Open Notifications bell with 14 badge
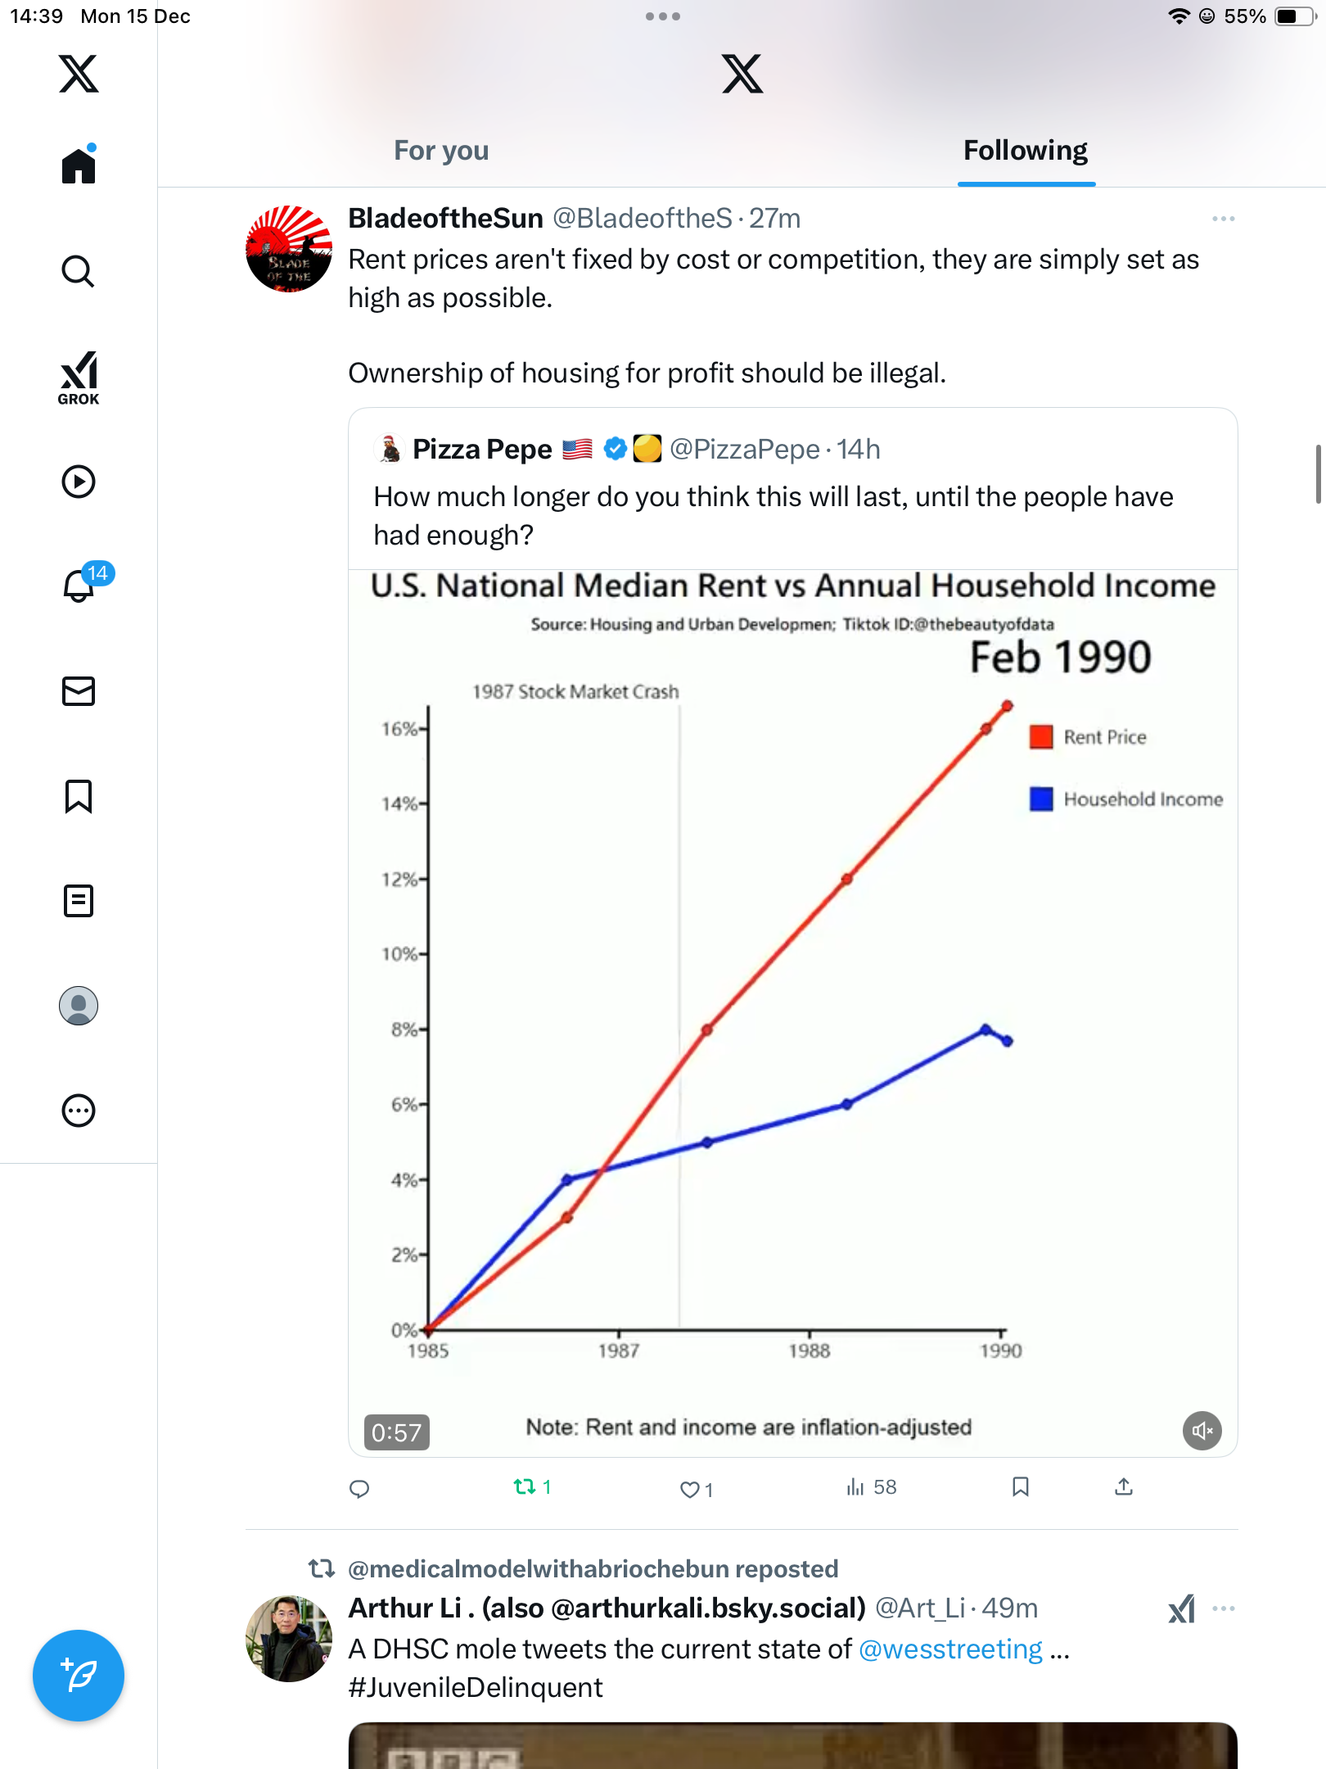 [80, 586]
